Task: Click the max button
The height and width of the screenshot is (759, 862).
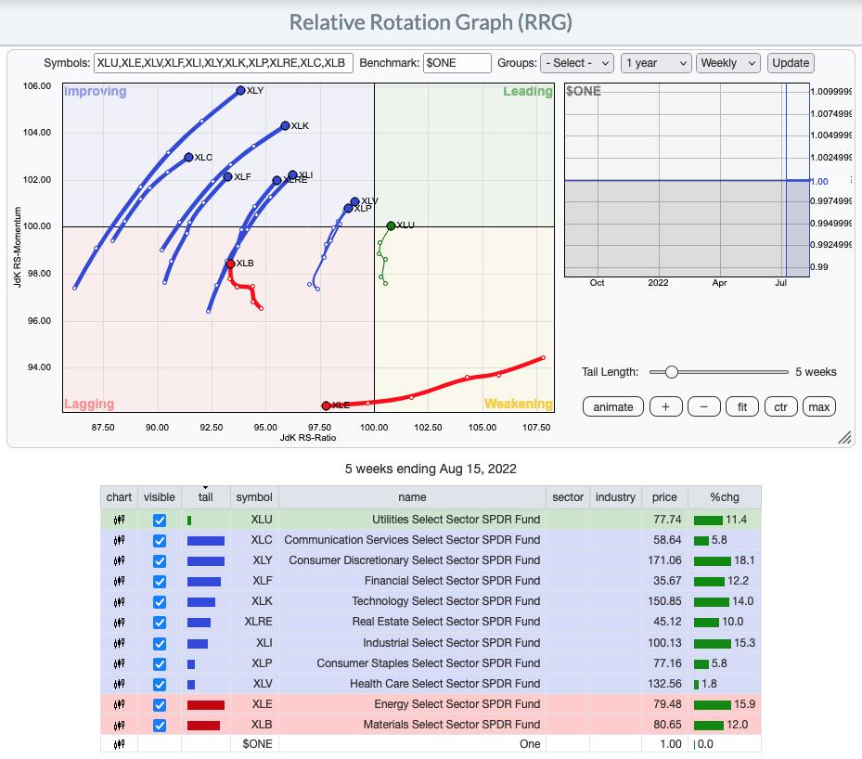Action: pos(819,406)
